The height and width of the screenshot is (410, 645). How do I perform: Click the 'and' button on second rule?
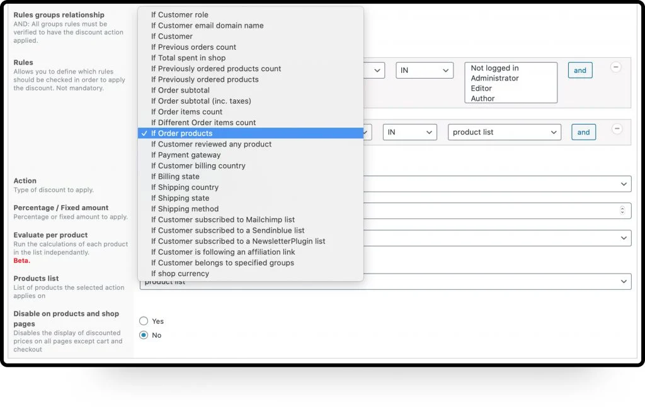pyautogui.click(x=583, y=132)
